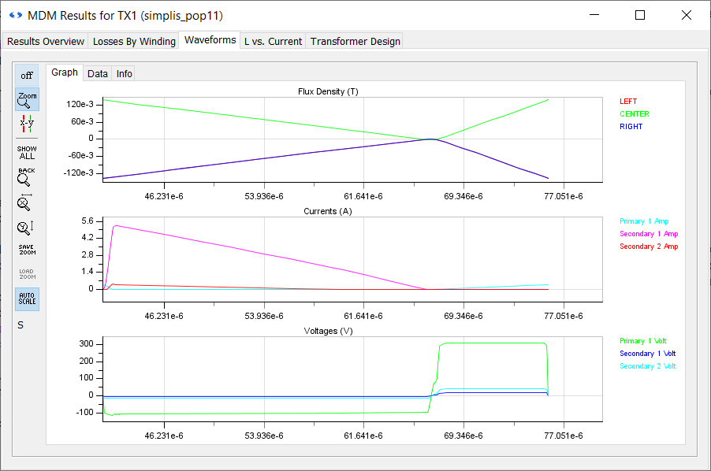
Task: Switch to the Data sub-tab
Action: click(98, 73)
